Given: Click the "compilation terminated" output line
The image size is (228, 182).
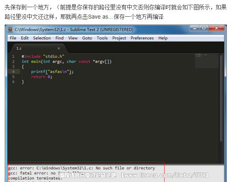Looking at the screenshot, I should tap(35, 178).
